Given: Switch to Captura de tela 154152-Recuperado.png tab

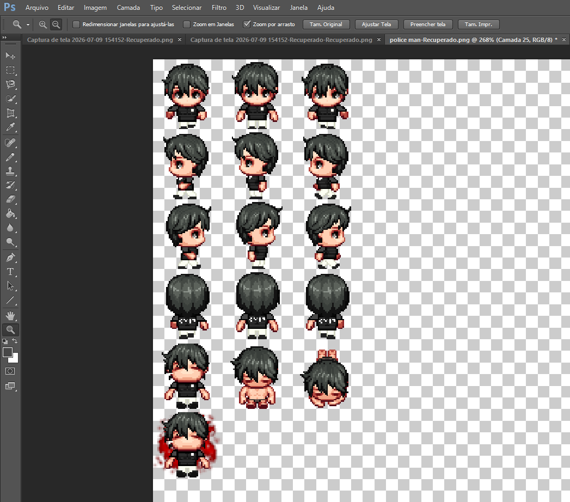Looking at the screenshot, I should tap(100, 40).
